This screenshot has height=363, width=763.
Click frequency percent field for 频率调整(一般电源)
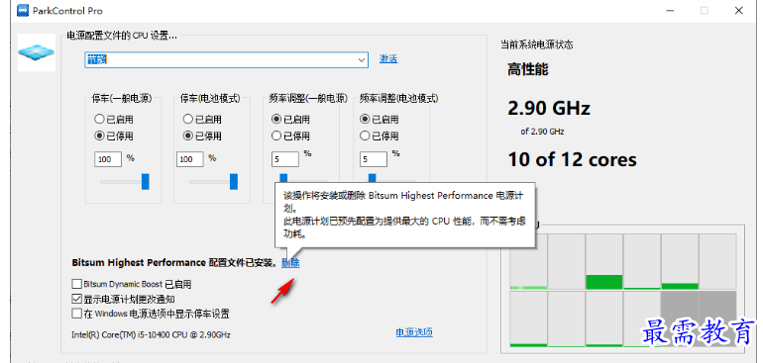click(285, 159)
